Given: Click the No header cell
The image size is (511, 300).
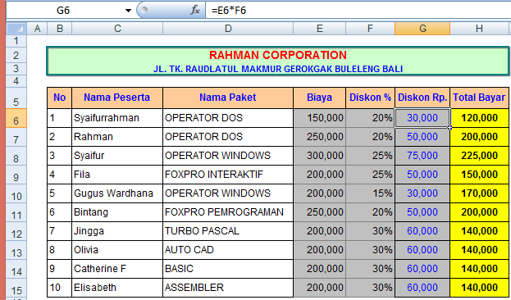Looking at the screenshot, I should (60, 98).
